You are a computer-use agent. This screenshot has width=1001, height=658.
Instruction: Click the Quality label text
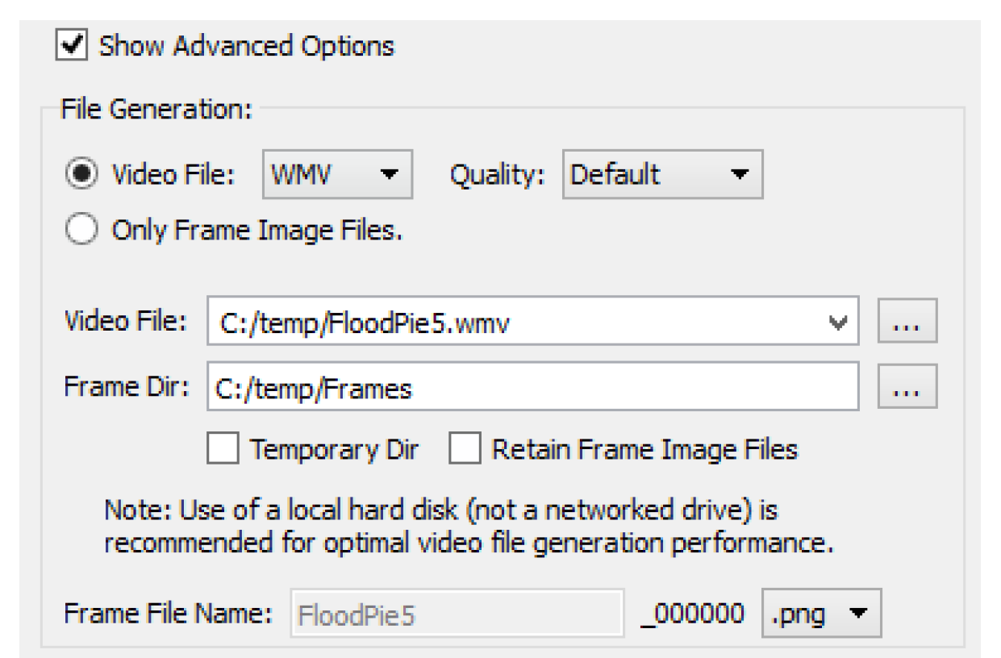pyautogui.click(x=497, y=174)
